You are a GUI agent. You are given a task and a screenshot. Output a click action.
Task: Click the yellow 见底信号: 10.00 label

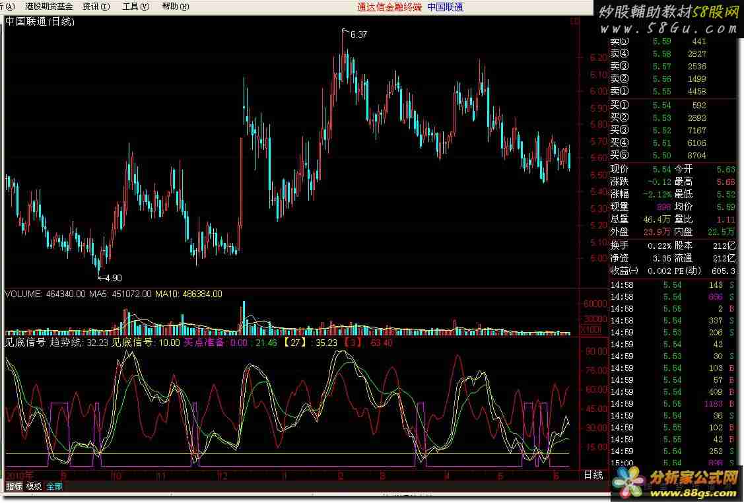(x=146, y=343)
